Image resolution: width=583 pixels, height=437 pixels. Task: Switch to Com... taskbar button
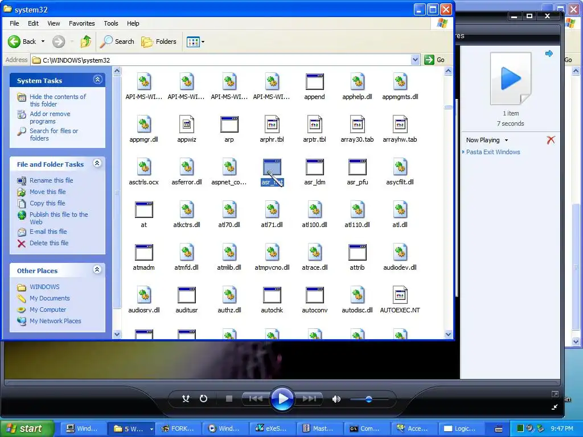[x=367, y=429]
